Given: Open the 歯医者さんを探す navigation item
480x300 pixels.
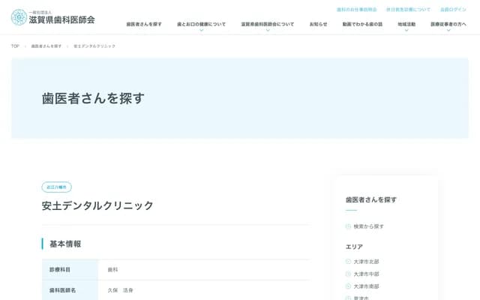Looking at the screenshot, I should pos(144,24).
